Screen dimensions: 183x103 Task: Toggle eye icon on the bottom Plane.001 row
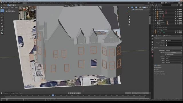(x=177, y=33)
